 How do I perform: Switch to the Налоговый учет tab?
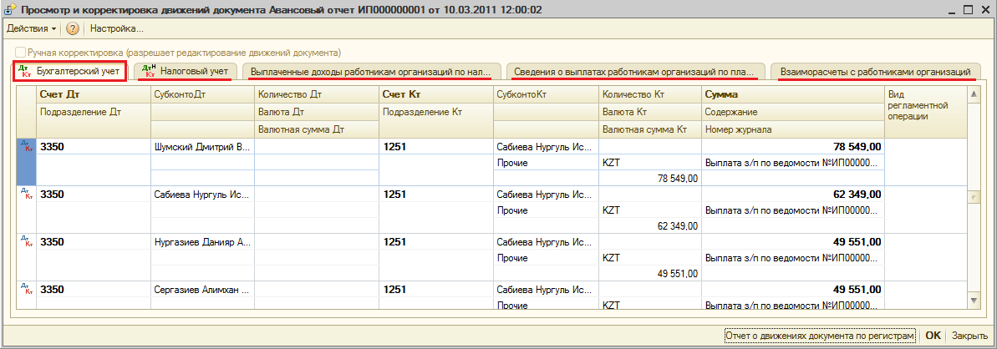pyautogui.click(x=186, y=72)
